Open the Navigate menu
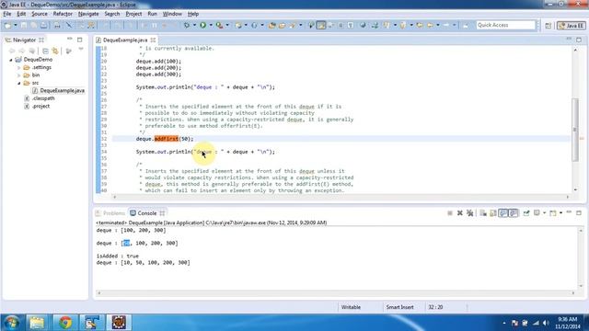This screenshot has width=589, height=331. [x=88, y=14]
